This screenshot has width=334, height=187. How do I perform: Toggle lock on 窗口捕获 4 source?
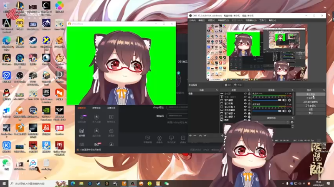[249, 113]
